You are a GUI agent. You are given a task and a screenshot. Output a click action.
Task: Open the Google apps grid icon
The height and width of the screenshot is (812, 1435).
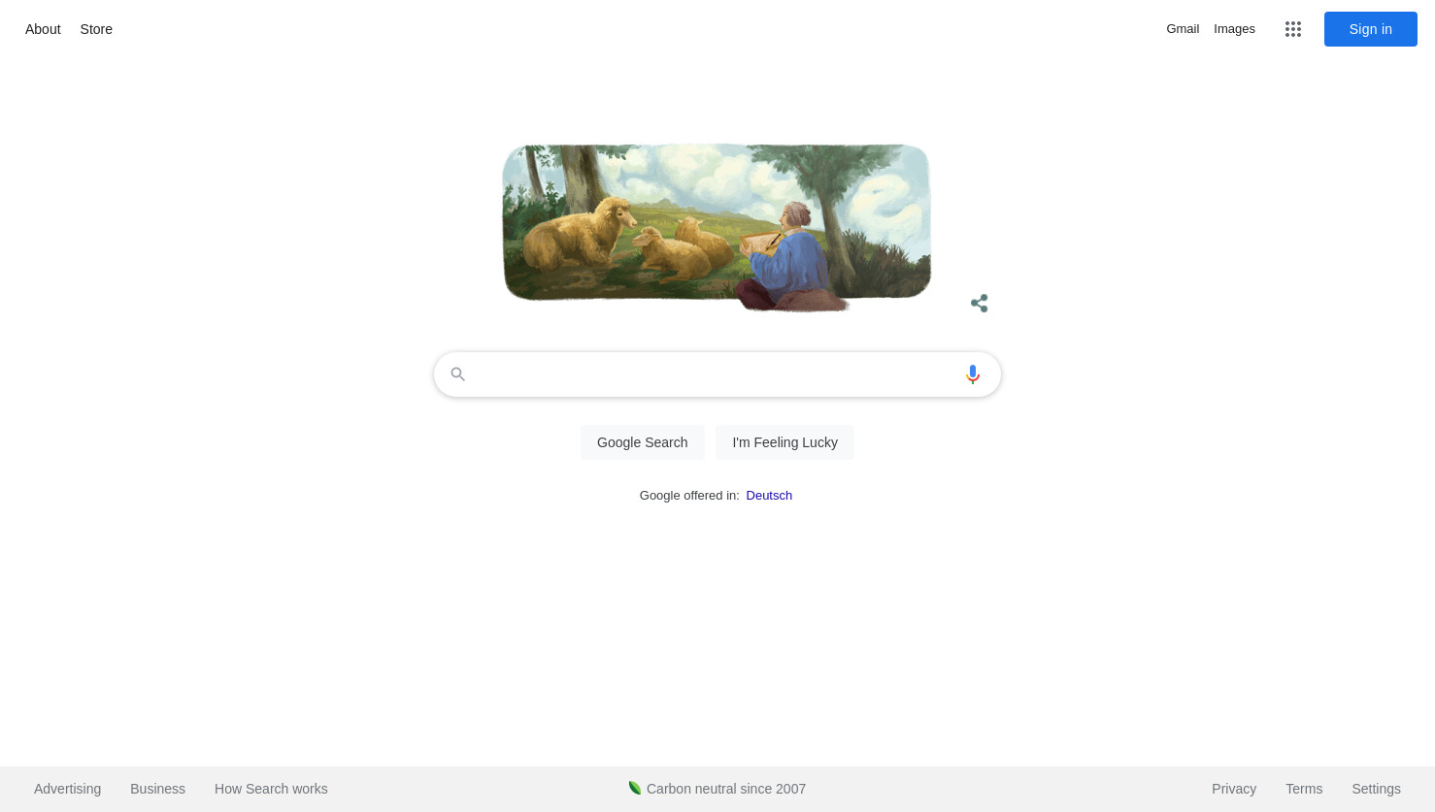tap(1292, 29)
